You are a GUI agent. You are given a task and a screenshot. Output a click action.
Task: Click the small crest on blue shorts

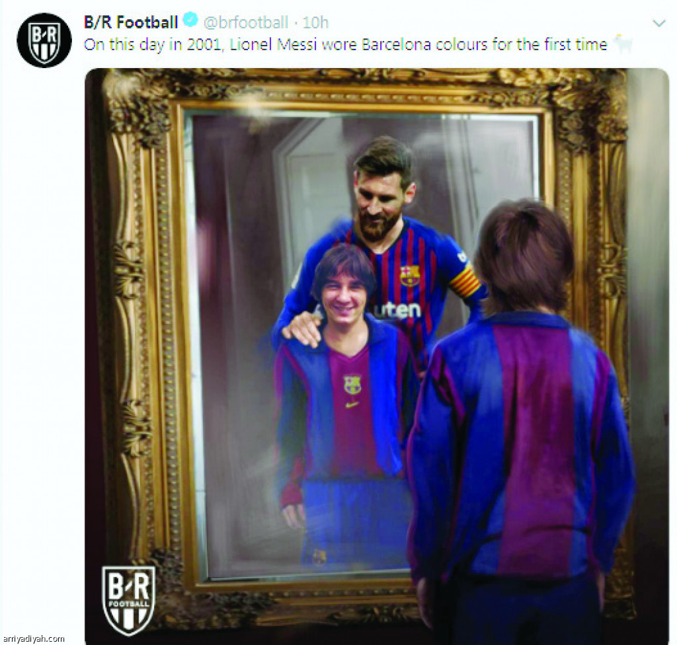click(319, 557)
